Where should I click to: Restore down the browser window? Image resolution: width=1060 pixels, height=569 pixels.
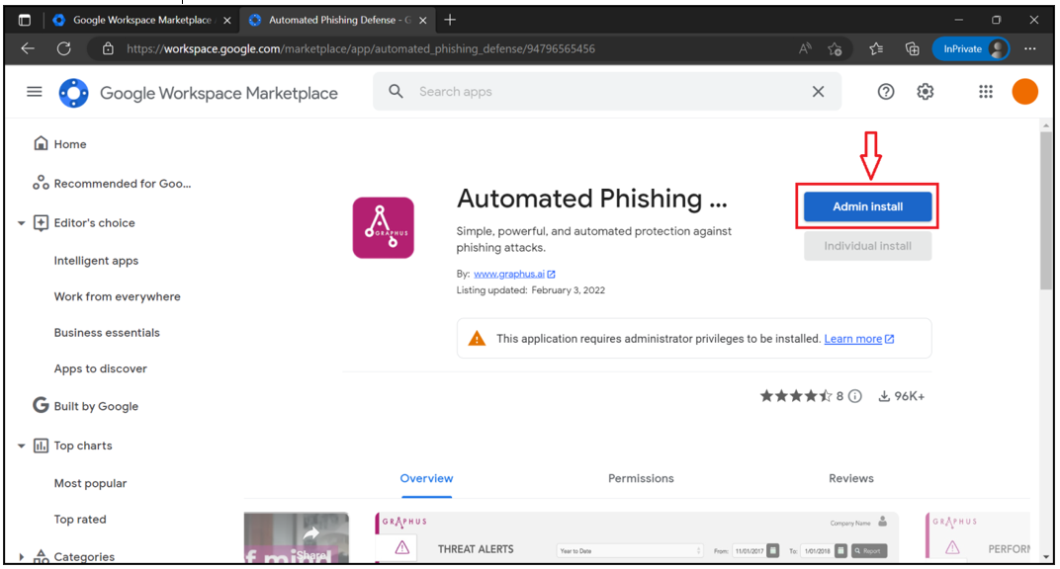pos(996,20)
